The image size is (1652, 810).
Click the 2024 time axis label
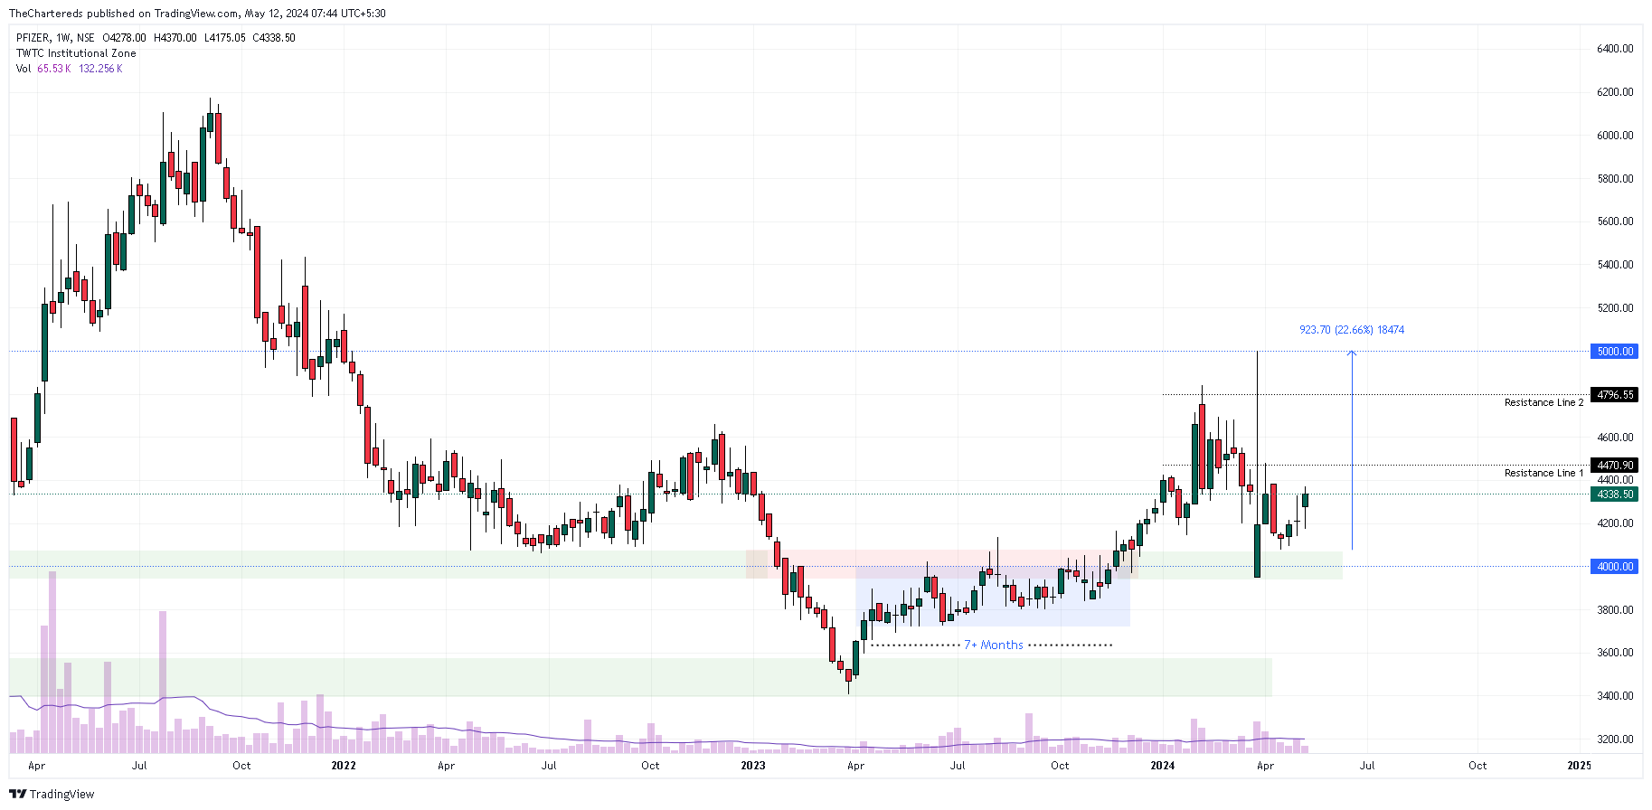point(1163,766)
